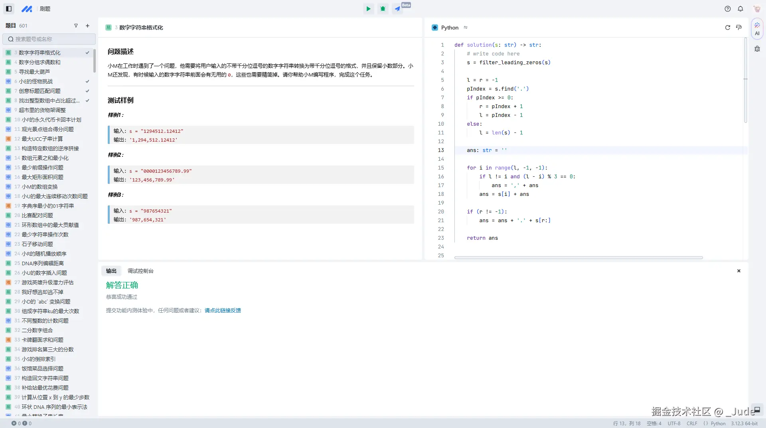Viewport: 766px width, 428px height.
Task: Select problem 33 卡牌翻面求和问题
Action: point(48,340)
